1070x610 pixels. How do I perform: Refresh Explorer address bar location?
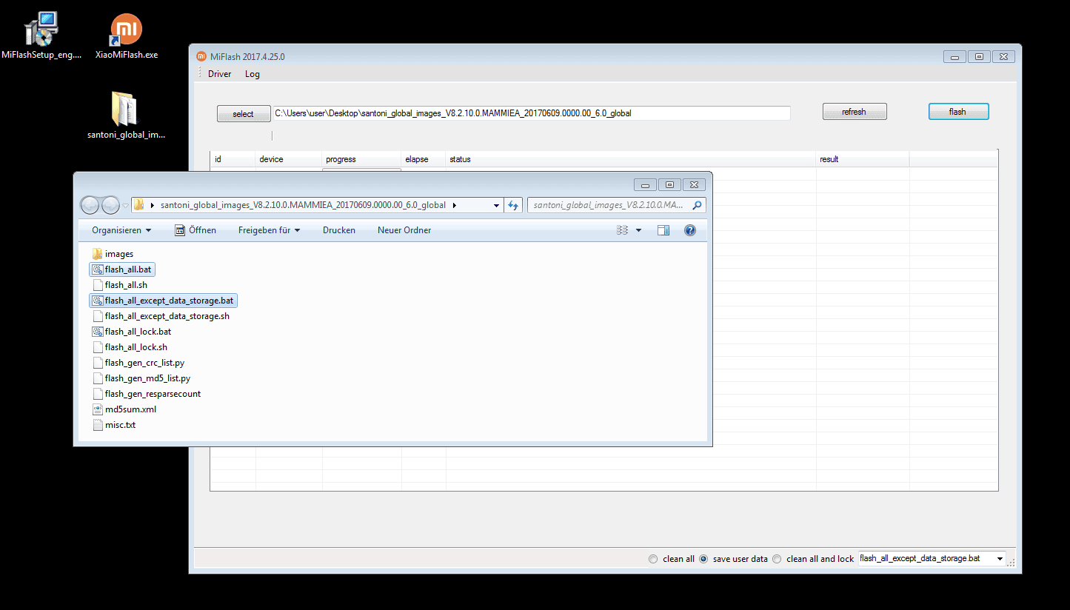513,205
